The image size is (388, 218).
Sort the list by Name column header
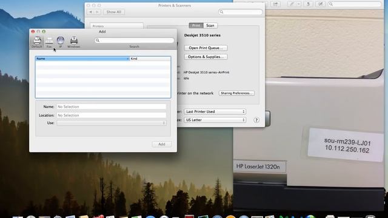click(x=82, y=59)
